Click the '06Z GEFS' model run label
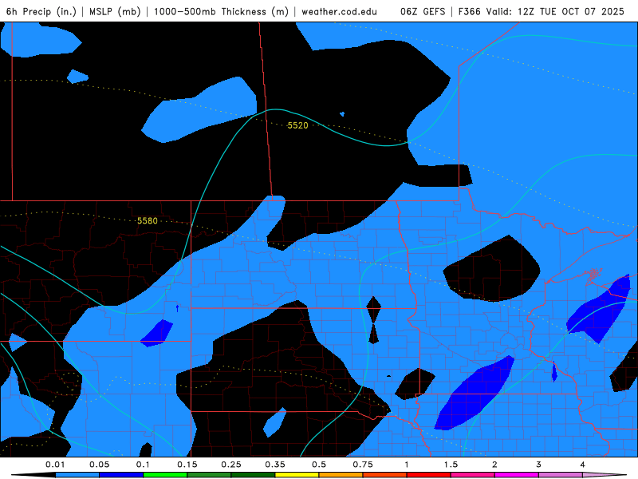Screen dimensions: 638x479 point(423,11)
